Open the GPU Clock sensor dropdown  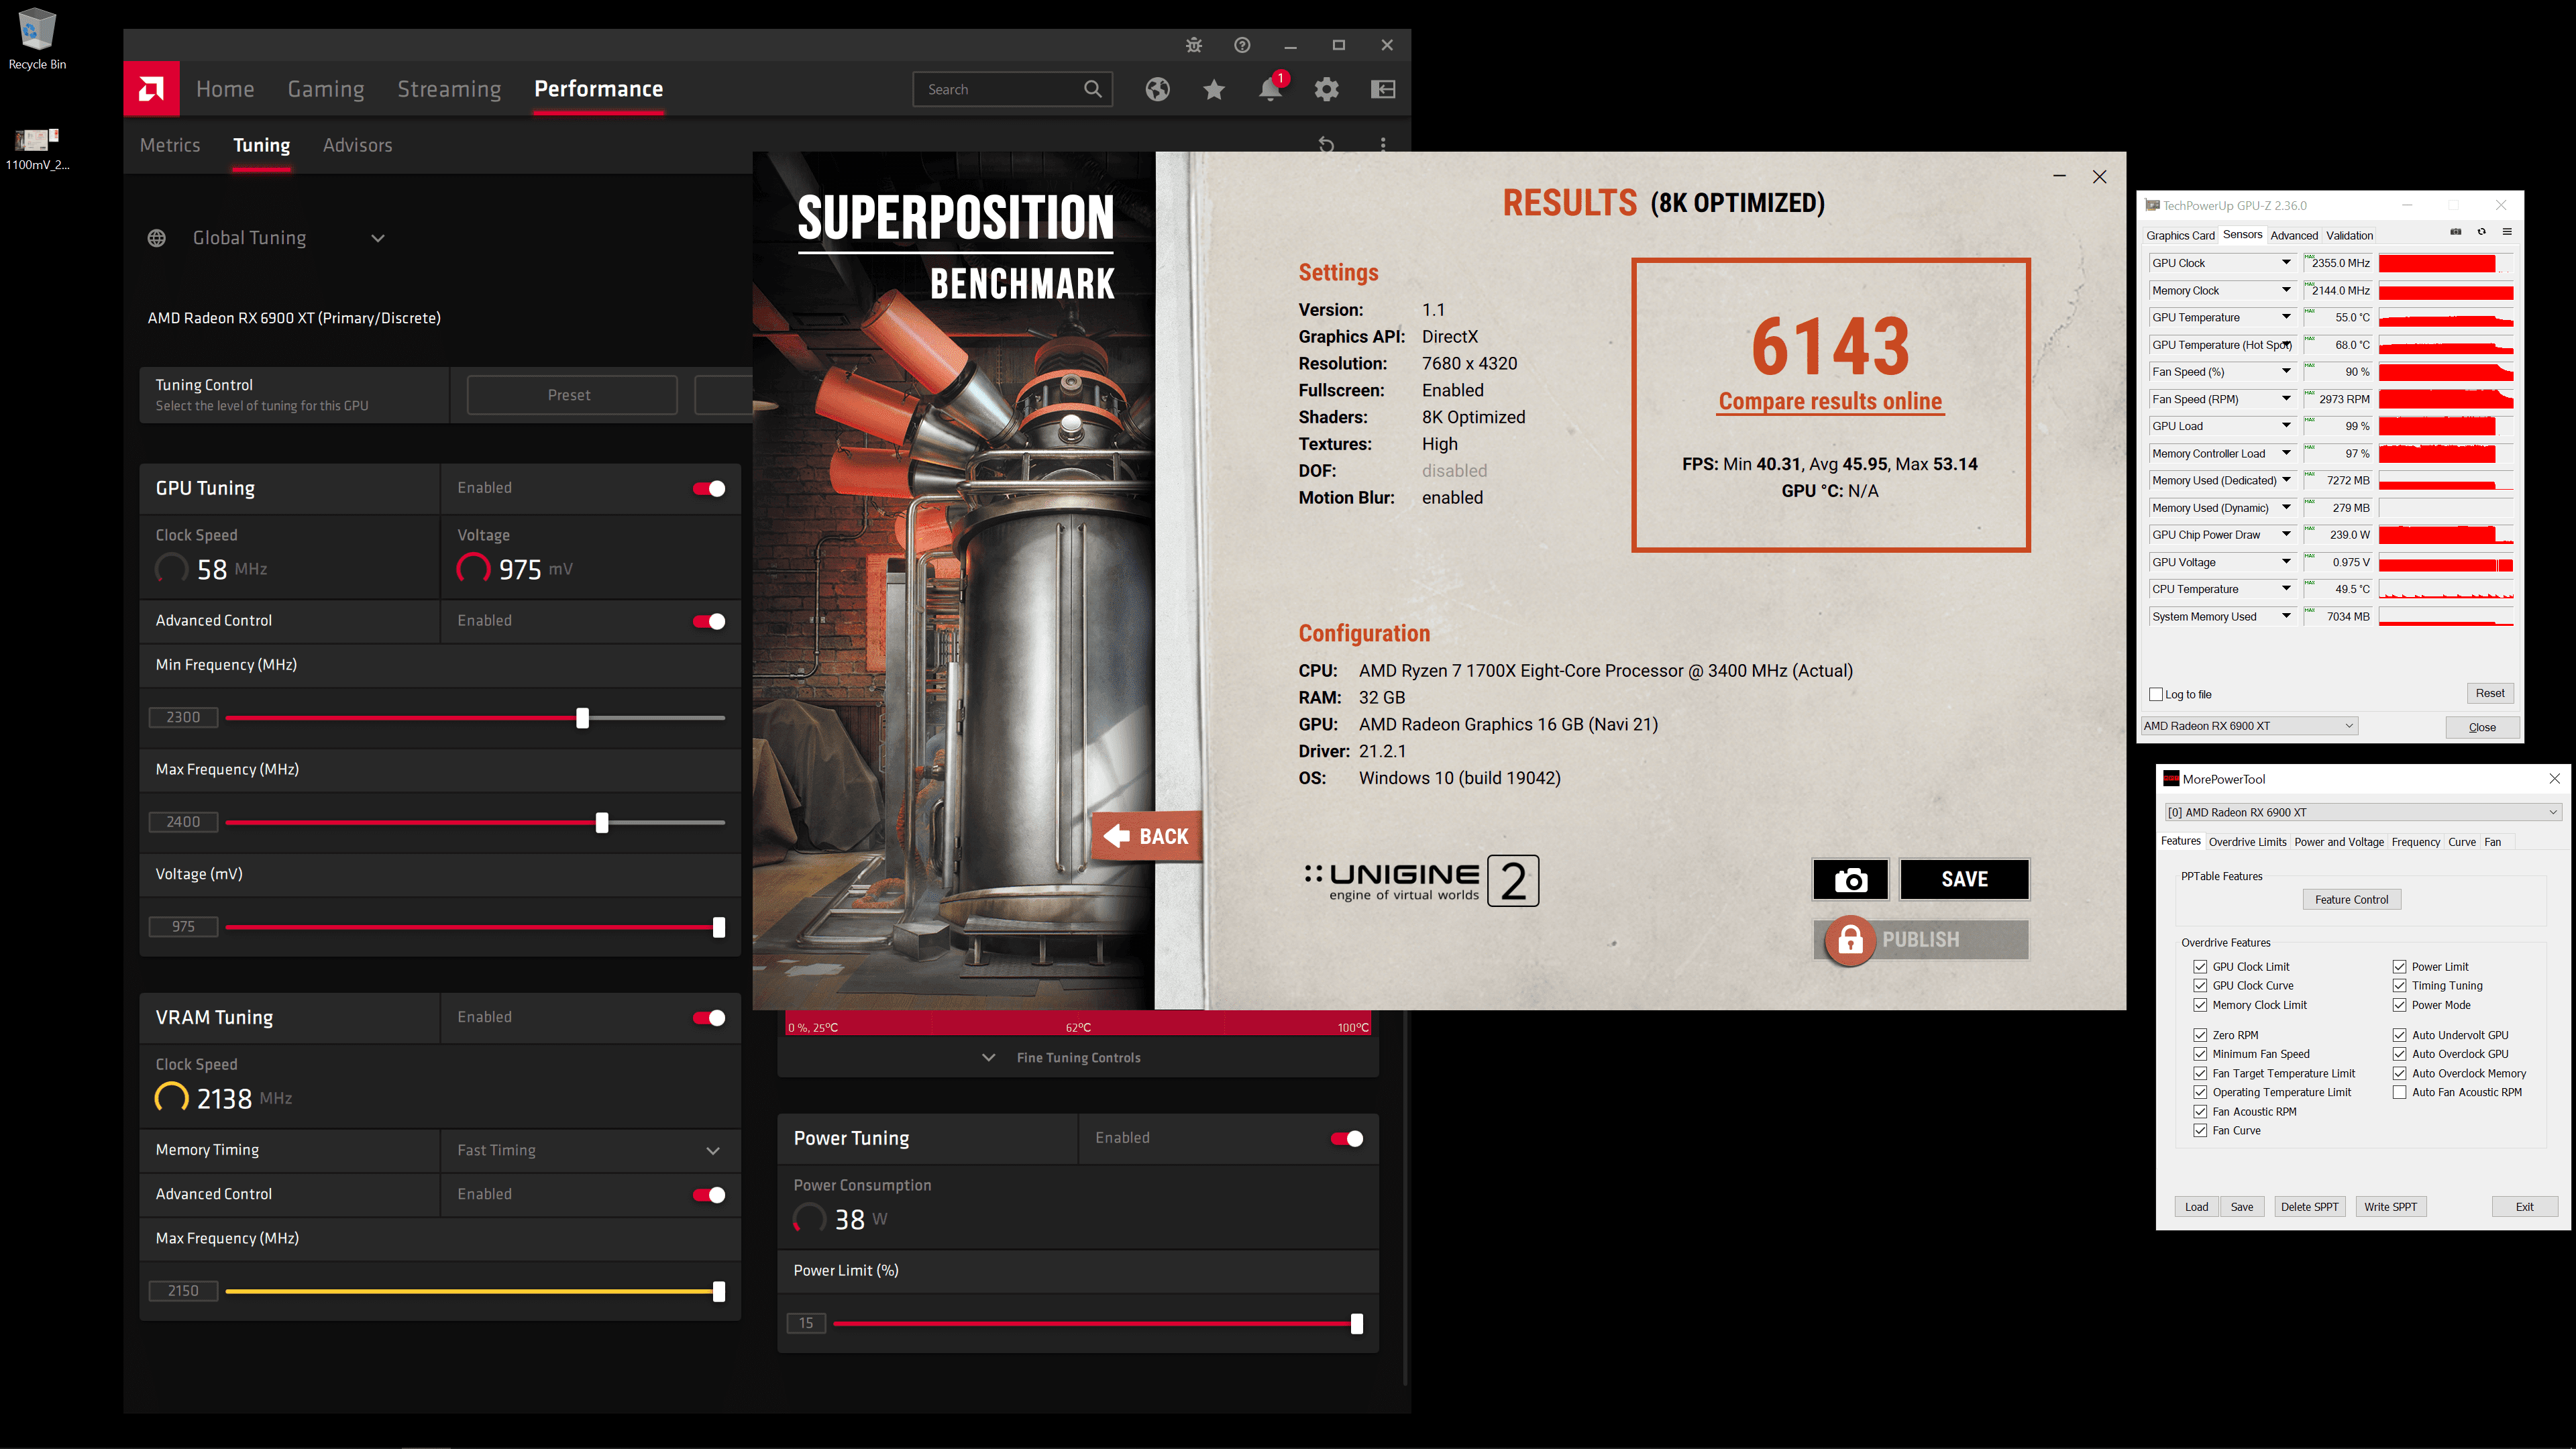(2286, 263)
